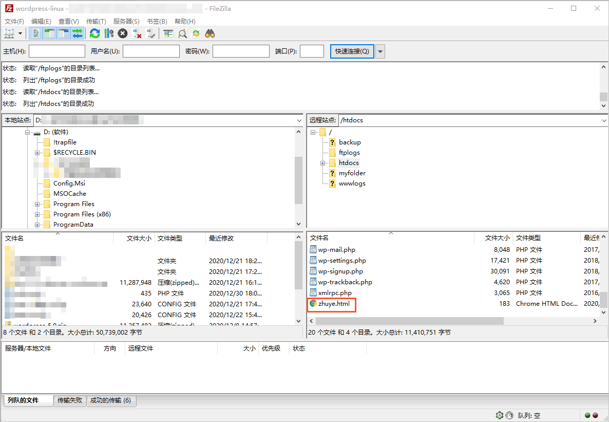Open the 远程站点 path dropdown

604,121
